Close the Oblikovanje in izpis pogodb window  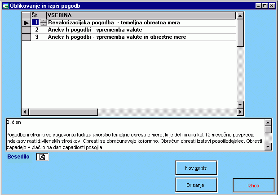pos(272,6)
